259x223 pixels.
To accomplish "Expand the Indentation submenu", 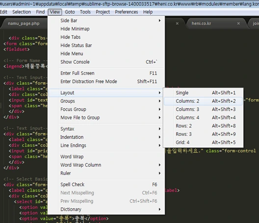I will pos(106,137).
